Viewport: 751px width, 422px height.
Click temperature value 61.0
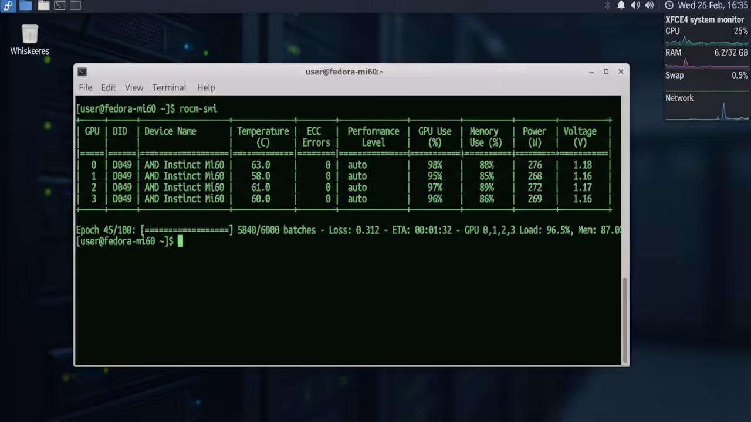[x=261, y=188]
